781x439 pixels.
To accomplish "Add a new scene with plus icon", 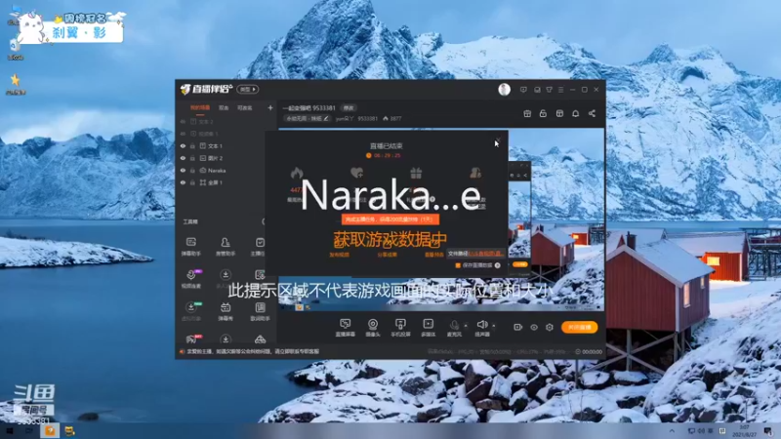I will click(x=270, y=107).
